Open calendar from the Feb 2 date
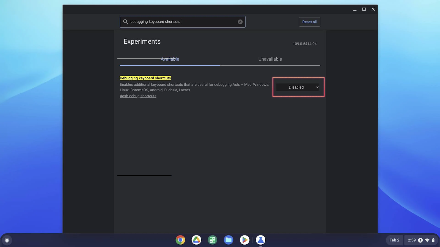This screenshot has height=247, width=440. [x=394, y=240]
